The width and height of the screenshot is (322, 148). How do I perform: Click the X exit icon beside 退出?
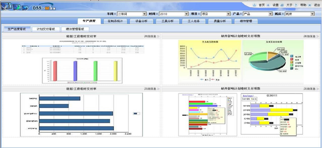[x=309, y=5]
